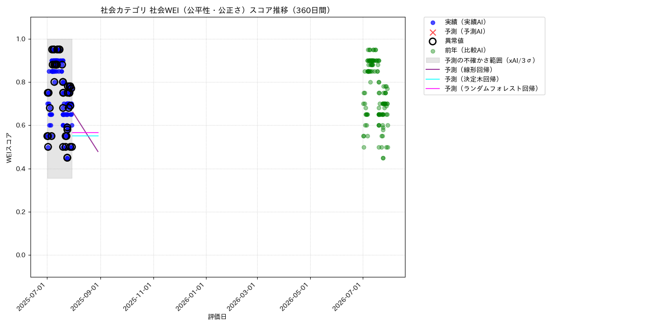Click the x-axis label 評価日
This screenshot has width=657, height=328.
(217, 317)
